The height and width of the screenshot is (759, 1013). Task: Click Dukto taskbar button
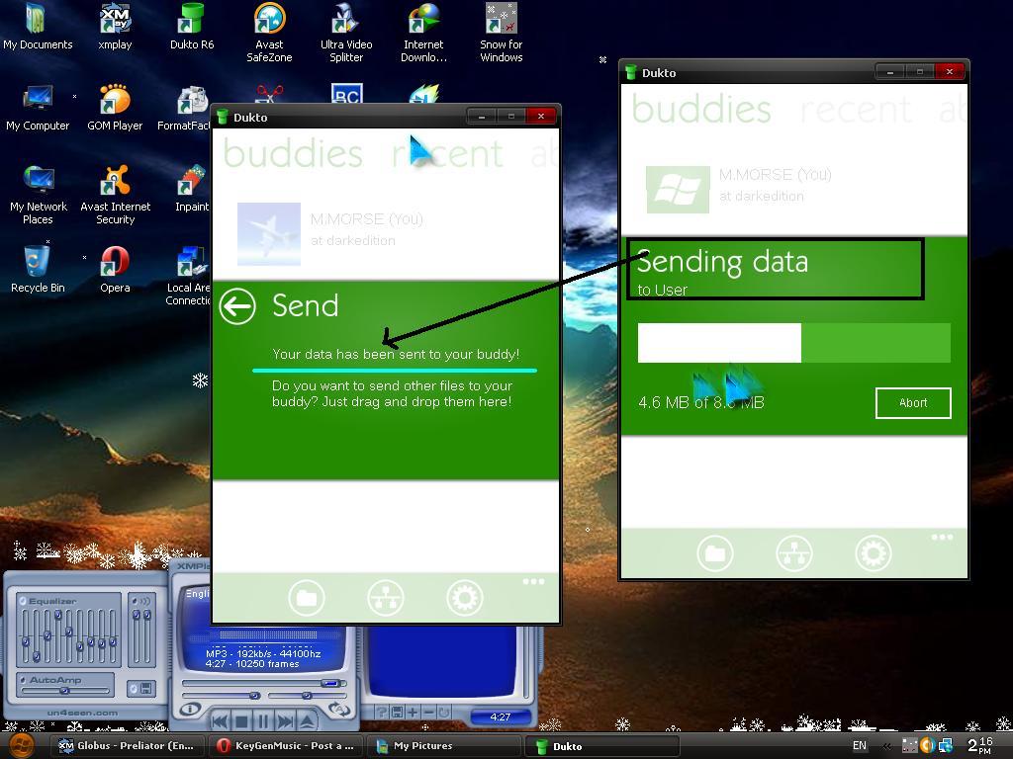point(600,746)
